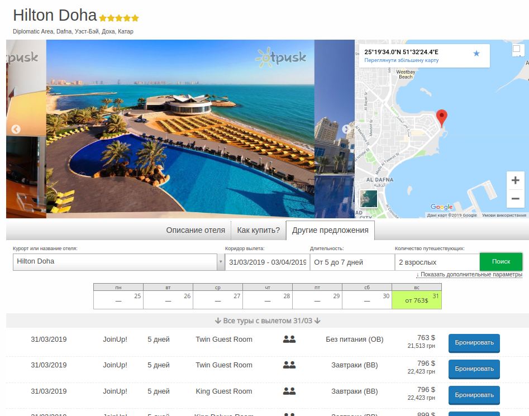Select 'Другие предложения' tab
Image resolution: width=529 pixels, height=416 pixels.
pyautogui.click(x=330, y=230)
